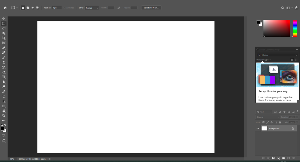Select the Gradient tool

coord(4,77)
